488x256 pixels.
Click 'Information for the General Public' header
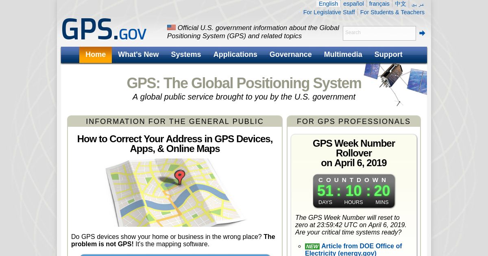175,121
